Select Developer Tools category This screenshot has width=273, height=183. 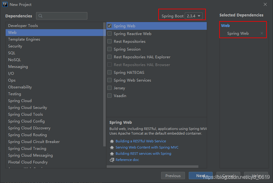(54, 25)
